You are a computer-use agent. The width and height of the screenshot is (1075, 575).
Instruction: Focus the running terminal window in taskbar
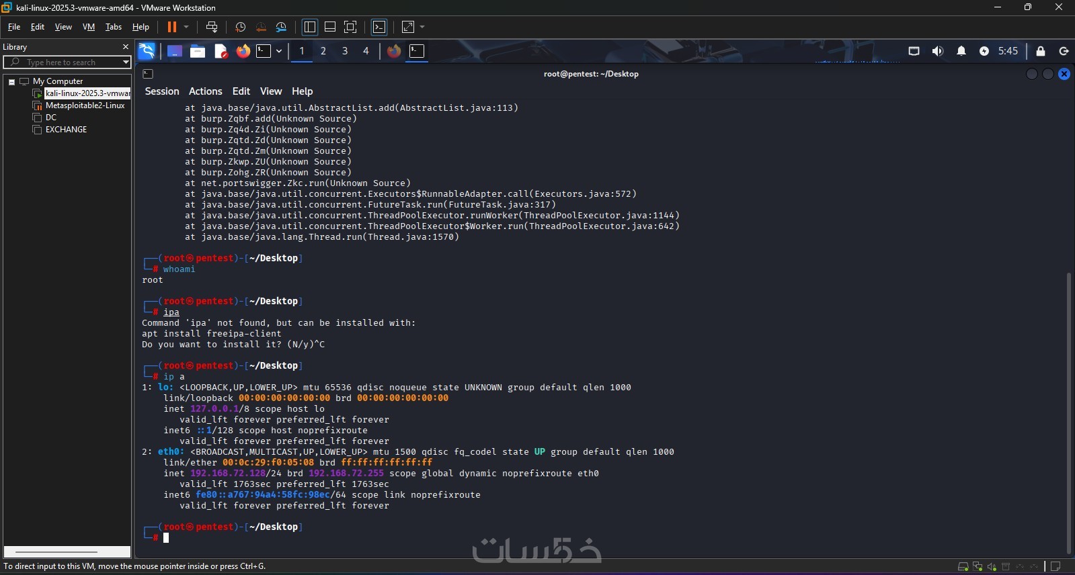[x=417, y=51]
